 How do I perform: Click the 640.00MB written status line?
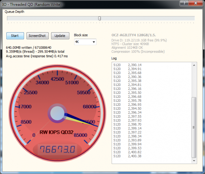(x=29, y=47)
